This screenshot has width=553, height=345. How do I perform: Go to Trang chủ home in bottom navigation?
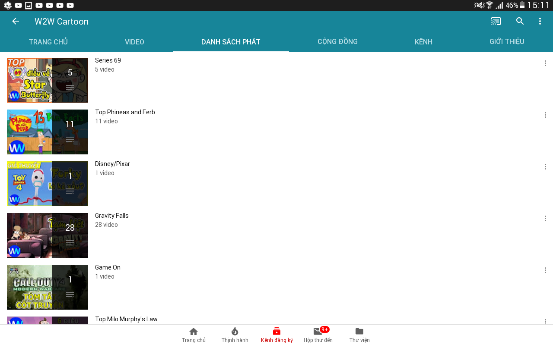coord(194,335)
